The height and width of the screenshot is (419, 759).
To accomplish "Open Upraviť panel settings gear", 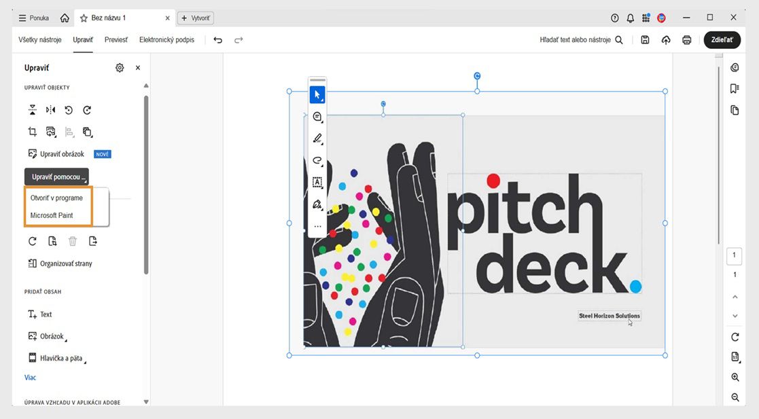I will [120, 68].
